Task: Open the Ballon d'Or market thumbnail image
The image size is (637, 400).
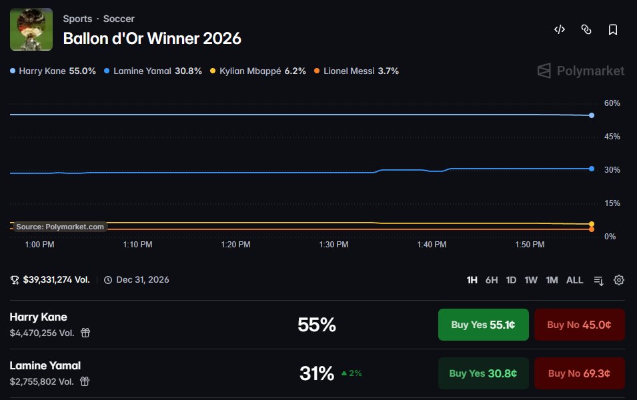Action: tap(31, 29)
